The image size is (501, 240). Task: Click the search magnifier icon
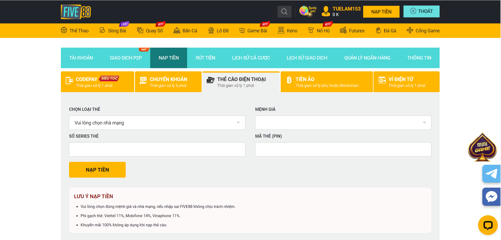click(284, 12)
